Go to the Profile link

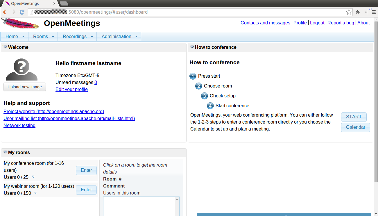(300, 23)
